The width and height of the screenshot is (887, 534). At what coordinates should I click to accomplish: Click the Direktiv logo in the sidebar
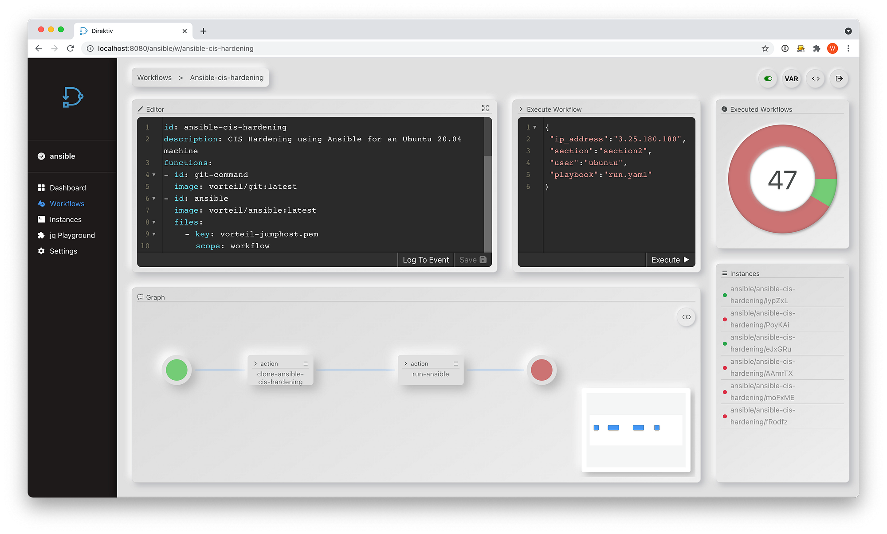(x=73, y=97)
